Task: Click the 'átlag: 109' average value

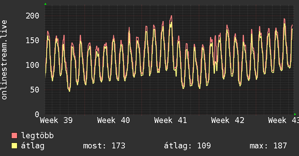Action: (187, 146)
